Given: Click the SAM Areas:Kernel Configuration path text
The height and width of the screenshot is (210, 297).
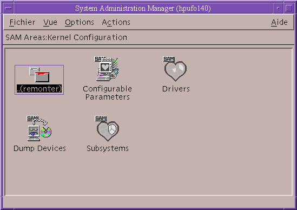Looking at the screenshot, I should point(67,37).
